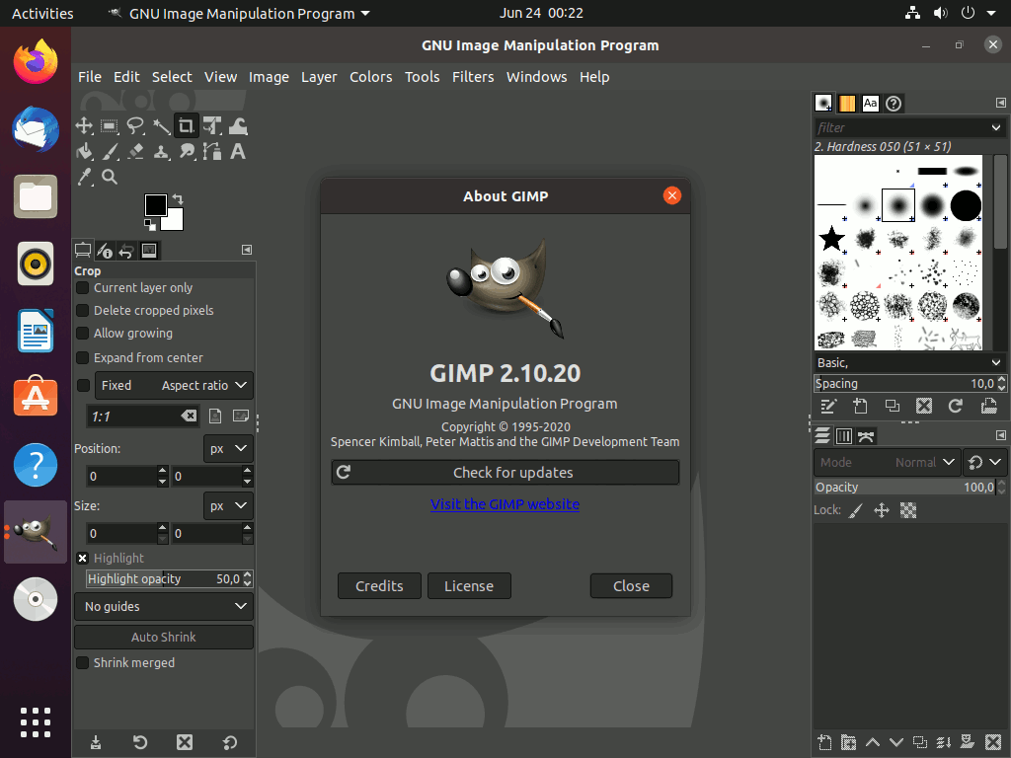Select the Bucket Fill tool
This screenshot has height=758, width=1011.
[x=84, y=151]
